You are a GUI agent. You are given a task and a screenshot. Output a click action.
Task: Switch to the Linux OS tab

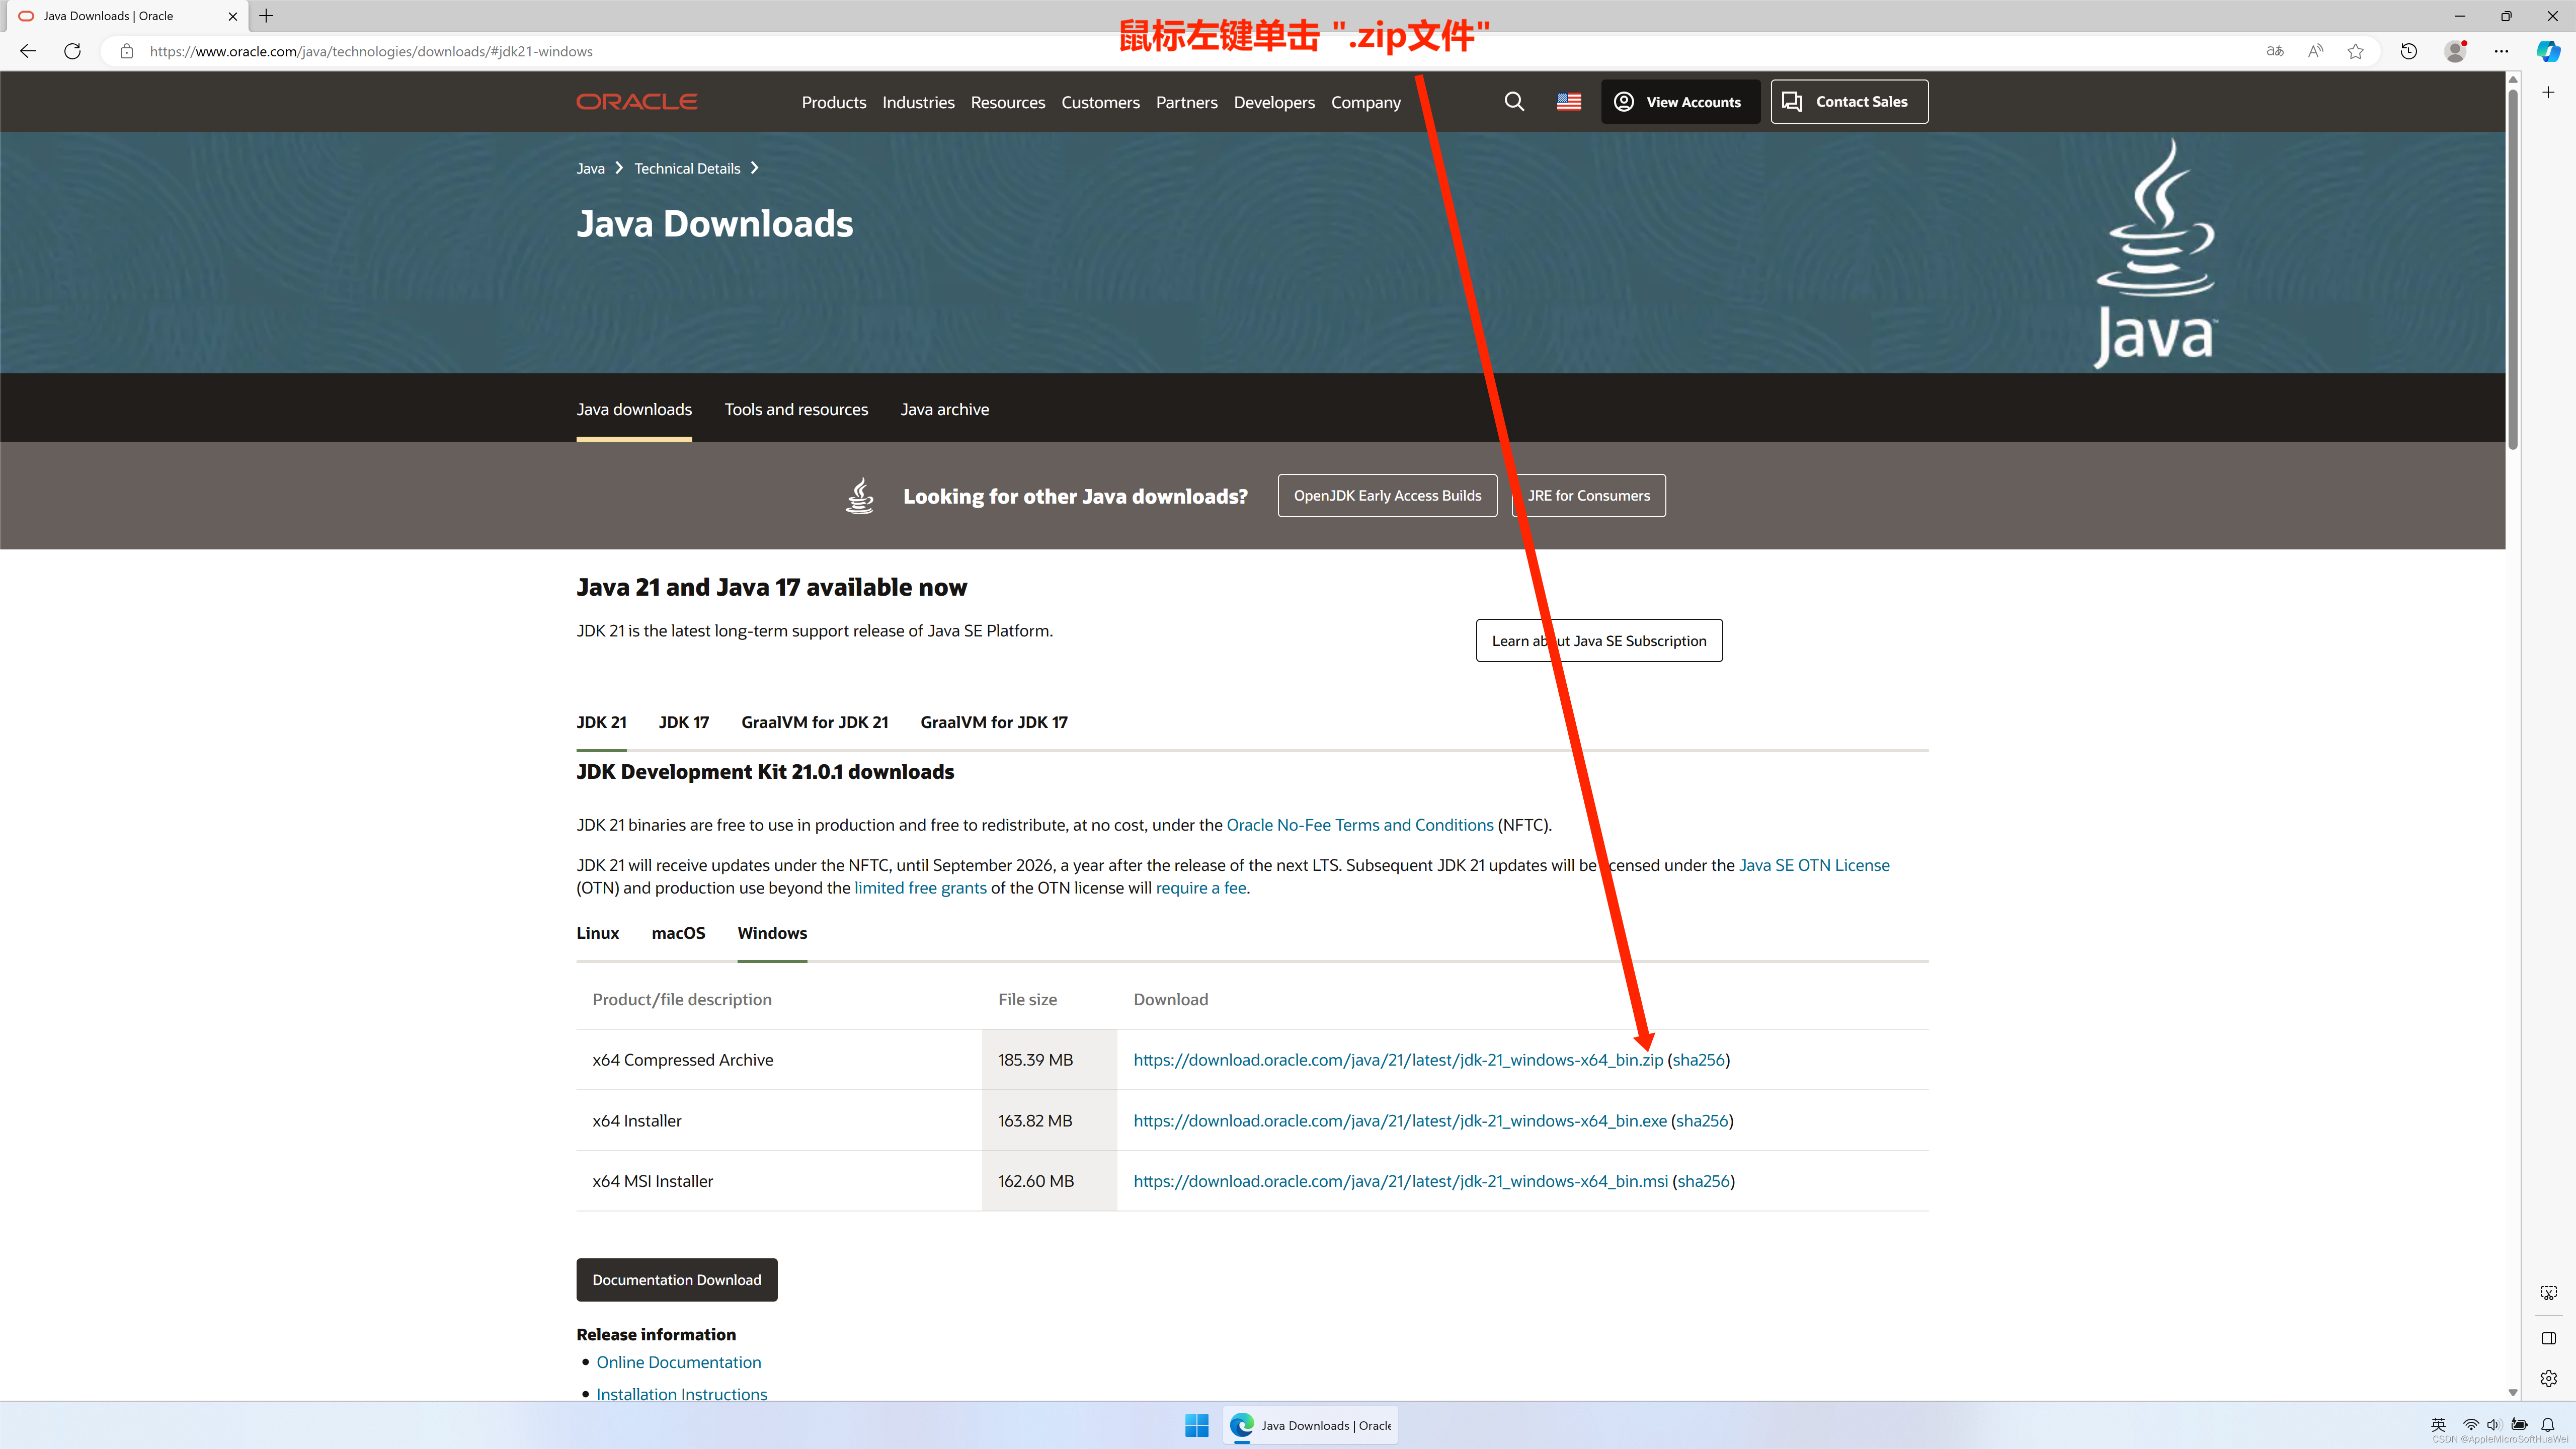tap(597, 933)
